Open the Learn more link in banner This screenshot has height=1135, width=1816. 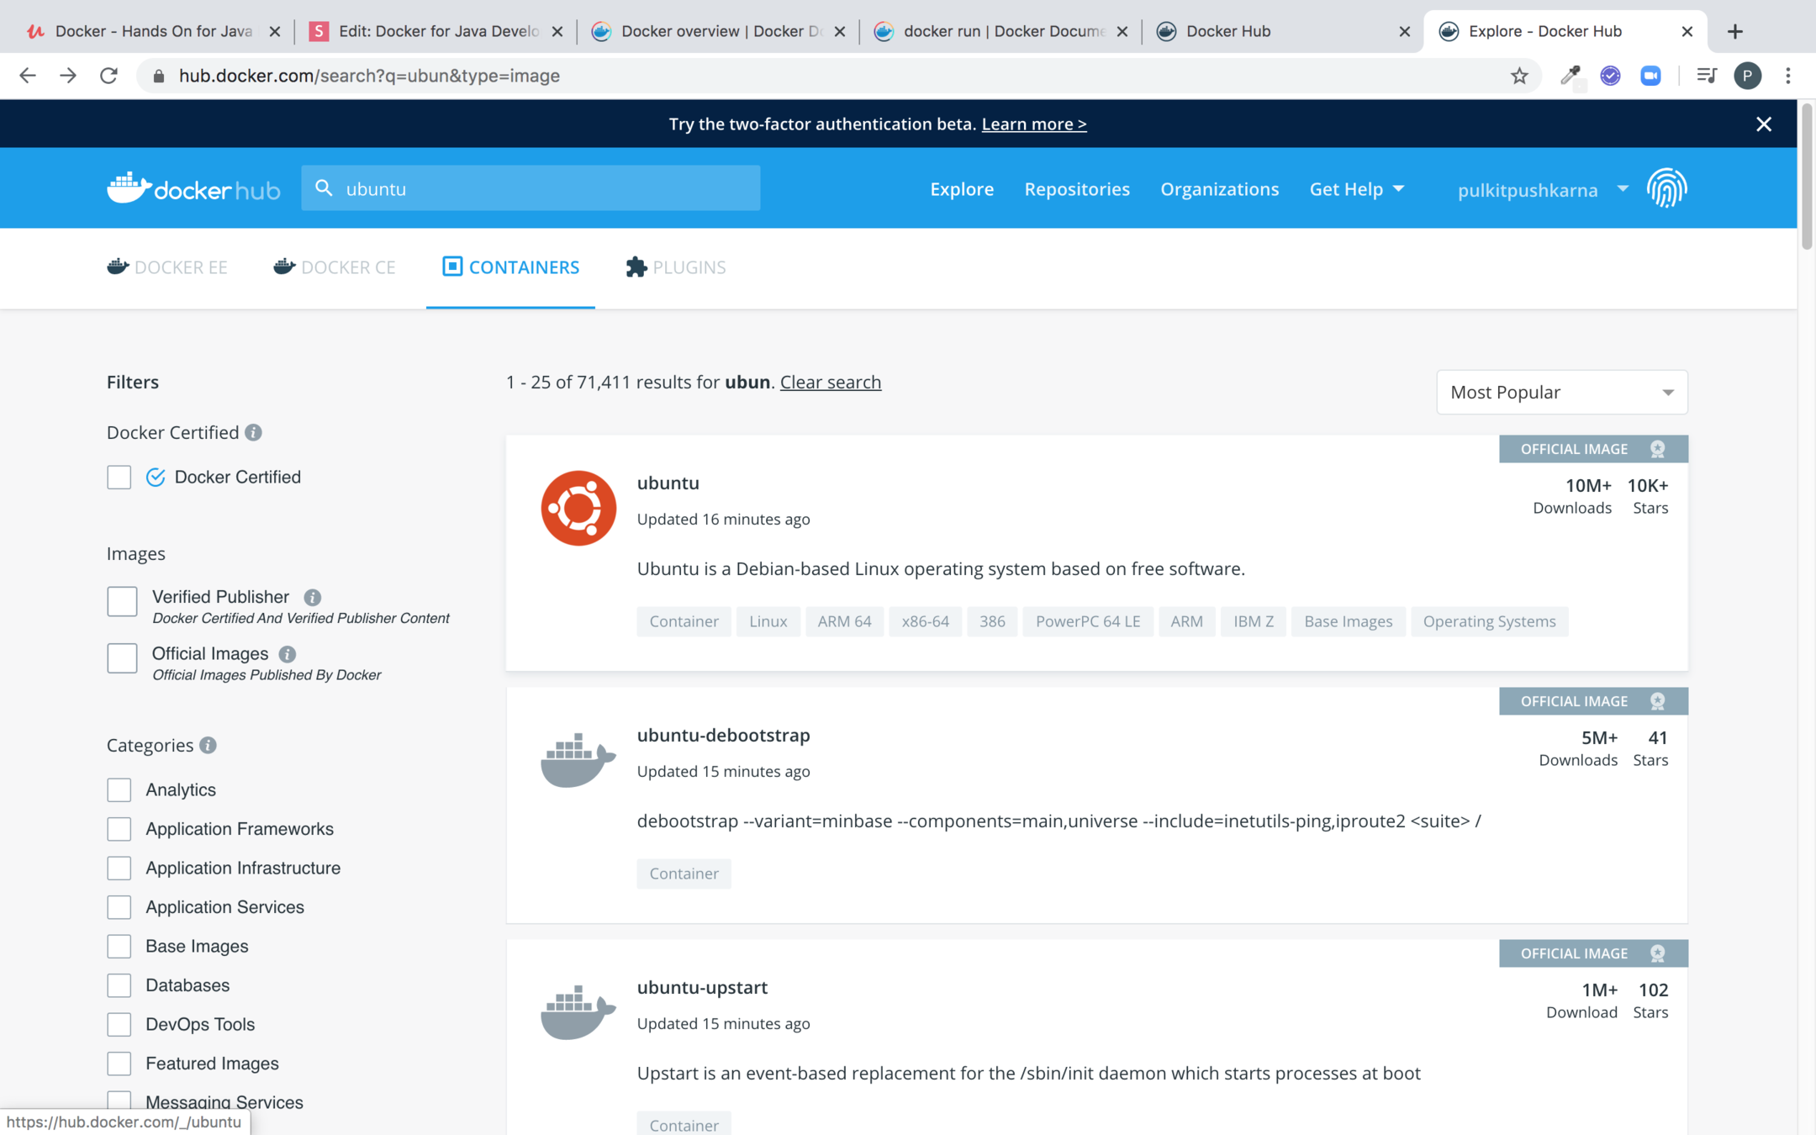click(1033, 124)
